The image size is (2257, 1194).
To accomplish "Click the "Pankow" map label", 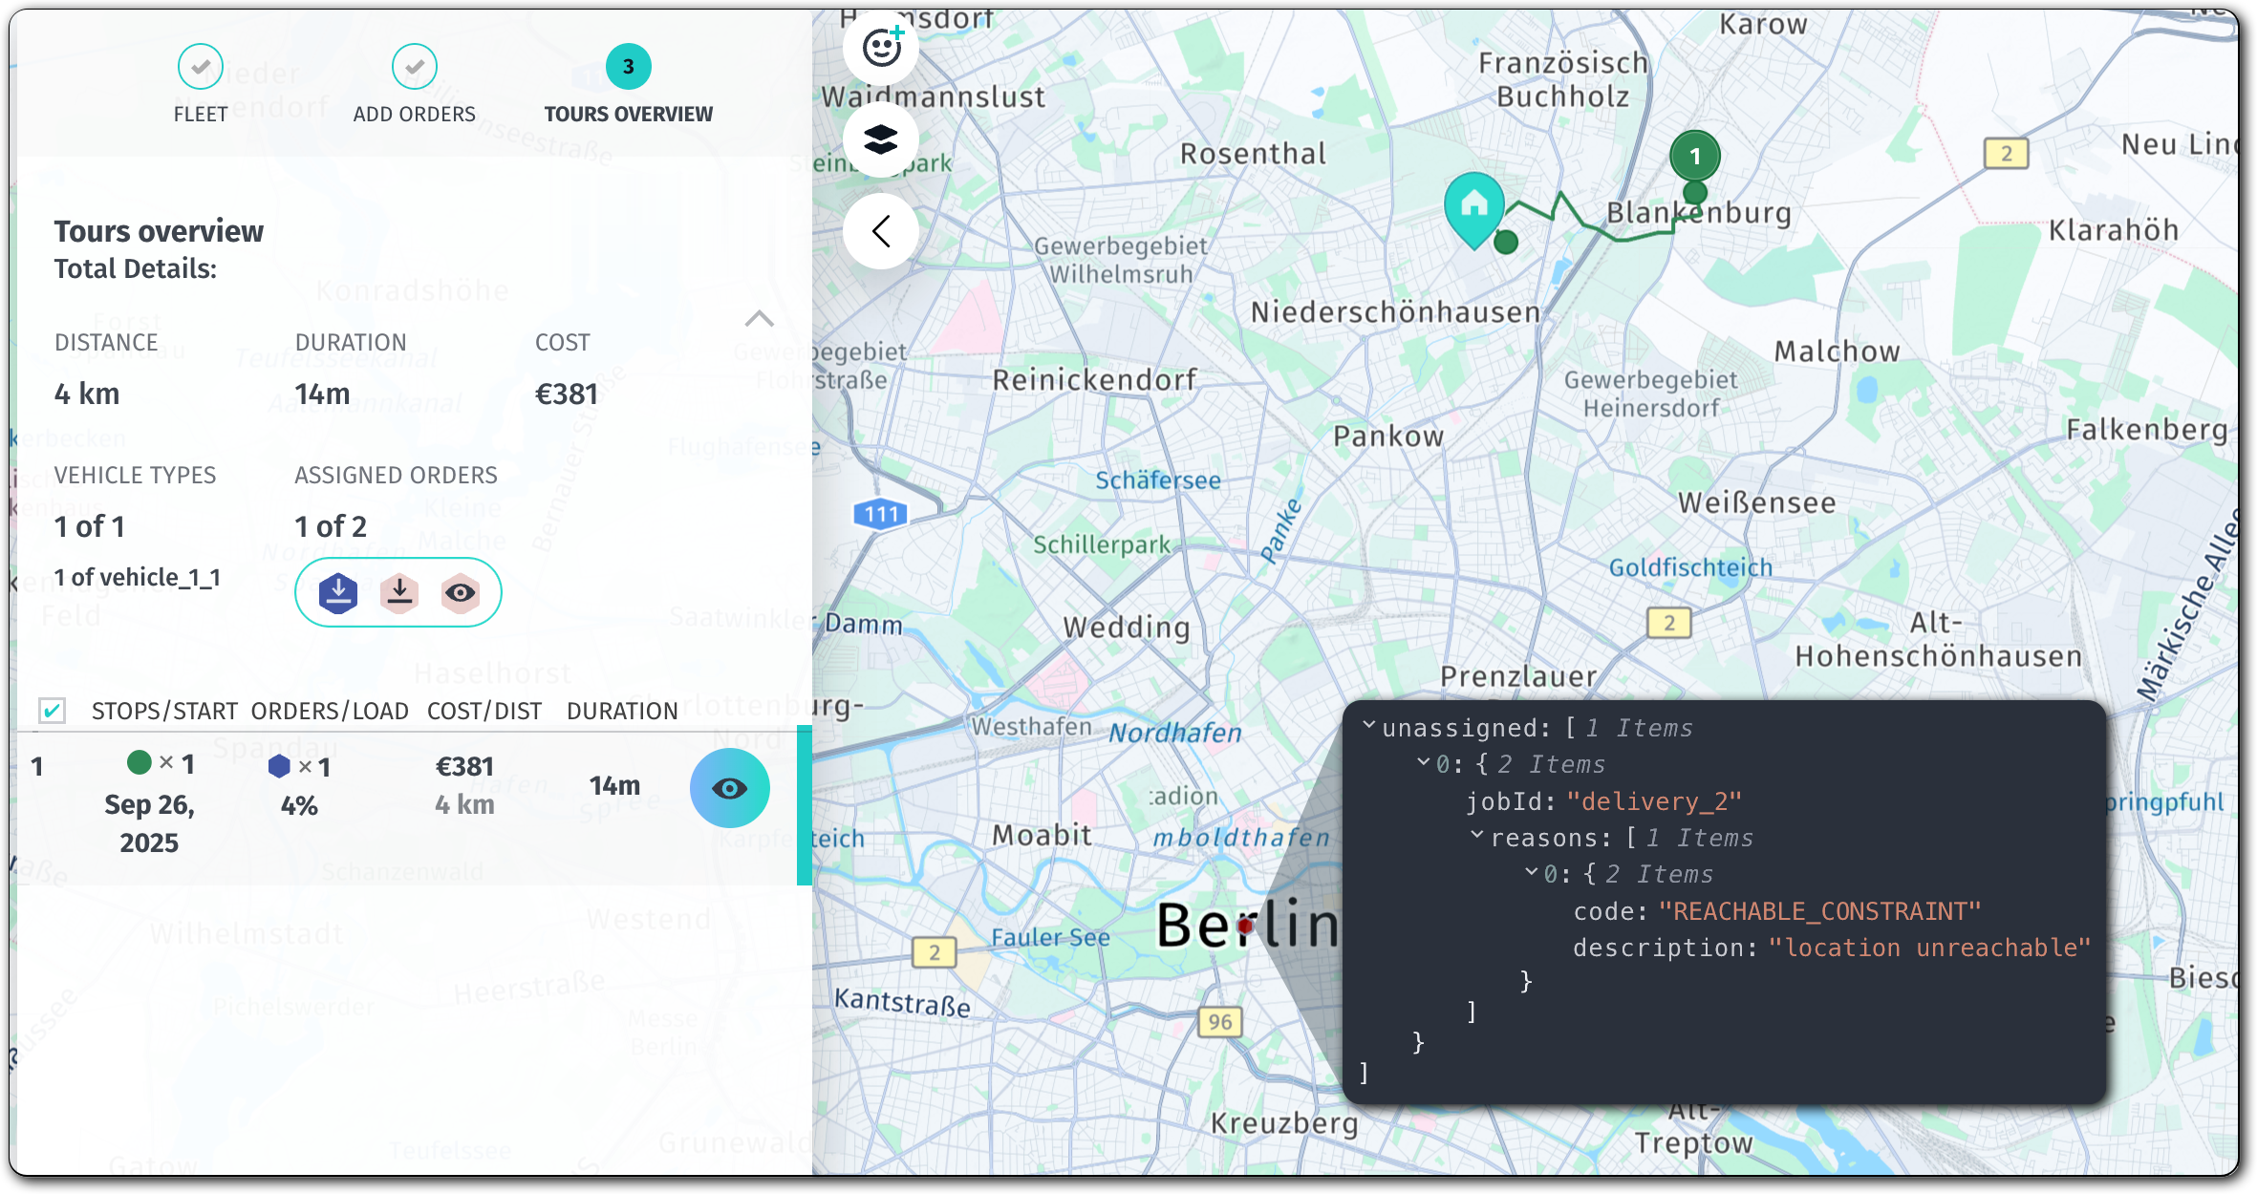I will point(1388,437).
